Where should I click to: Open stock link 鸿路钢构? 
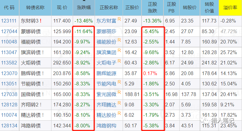click(106, 126)
